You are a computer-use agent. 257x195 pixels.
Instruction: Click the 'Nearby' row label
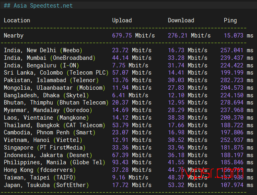14,35
